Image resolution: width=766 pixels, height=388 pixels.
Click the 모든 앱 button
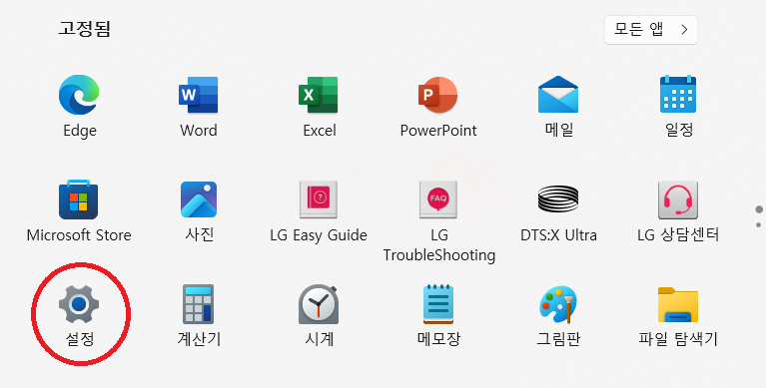651,30
